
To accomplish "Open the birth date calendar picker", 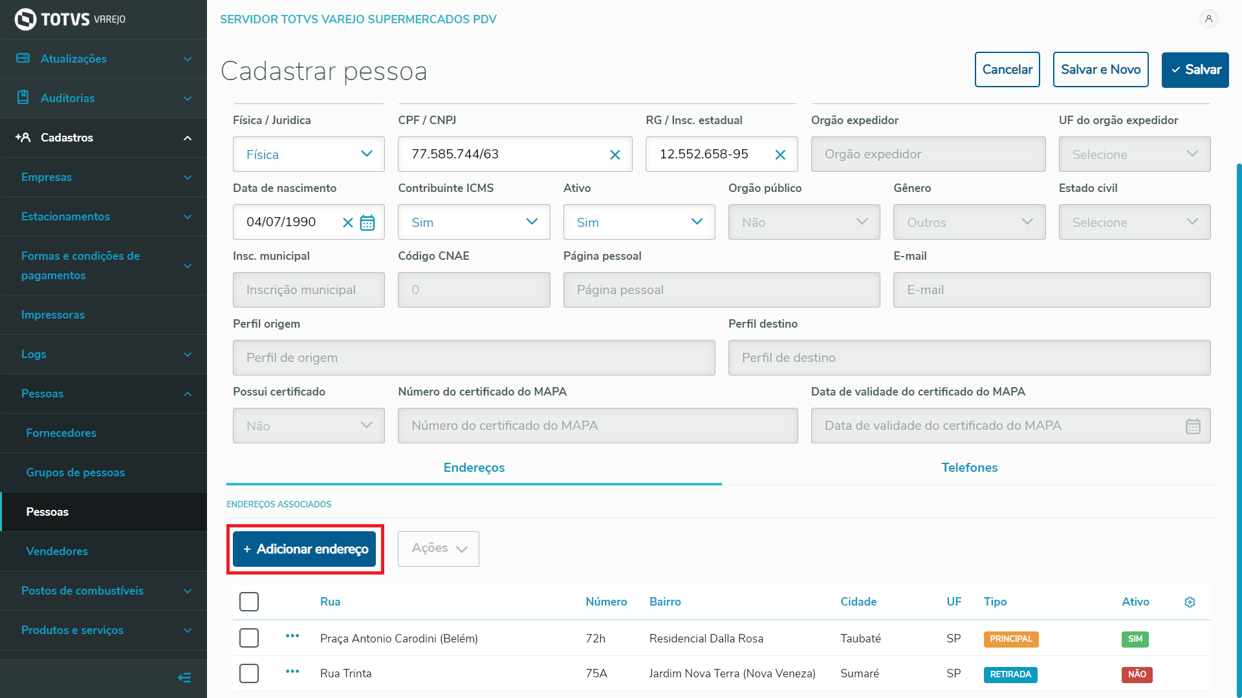I will point(367,223).
